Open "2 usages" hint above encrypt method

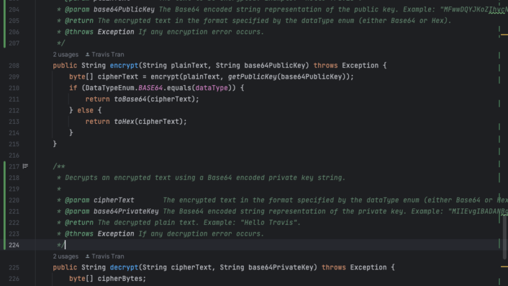(x=65, y=55)
